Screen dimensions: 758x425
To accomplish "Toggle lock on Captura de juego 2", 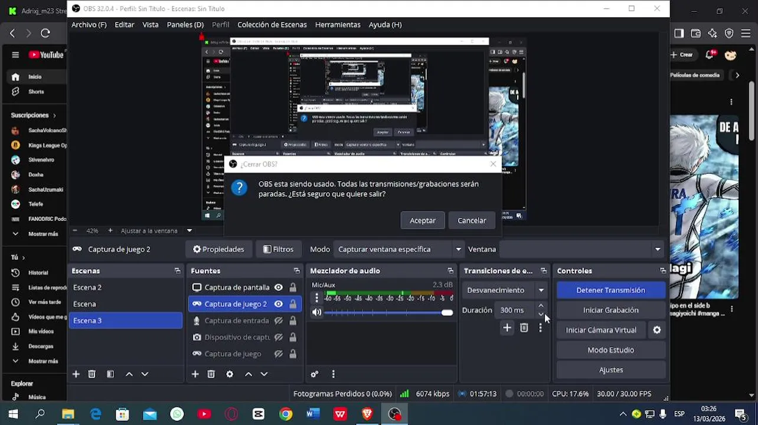I will tap(293, 304).
